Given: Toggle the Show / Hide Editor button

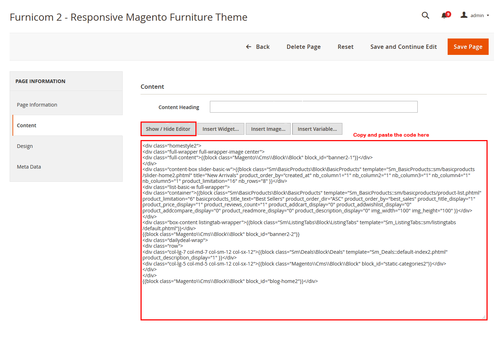Looking at the screenshot, I should pos(168,129).
